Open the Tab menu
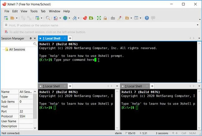Viewport: 202px width, 136px height. coord(43,11)
